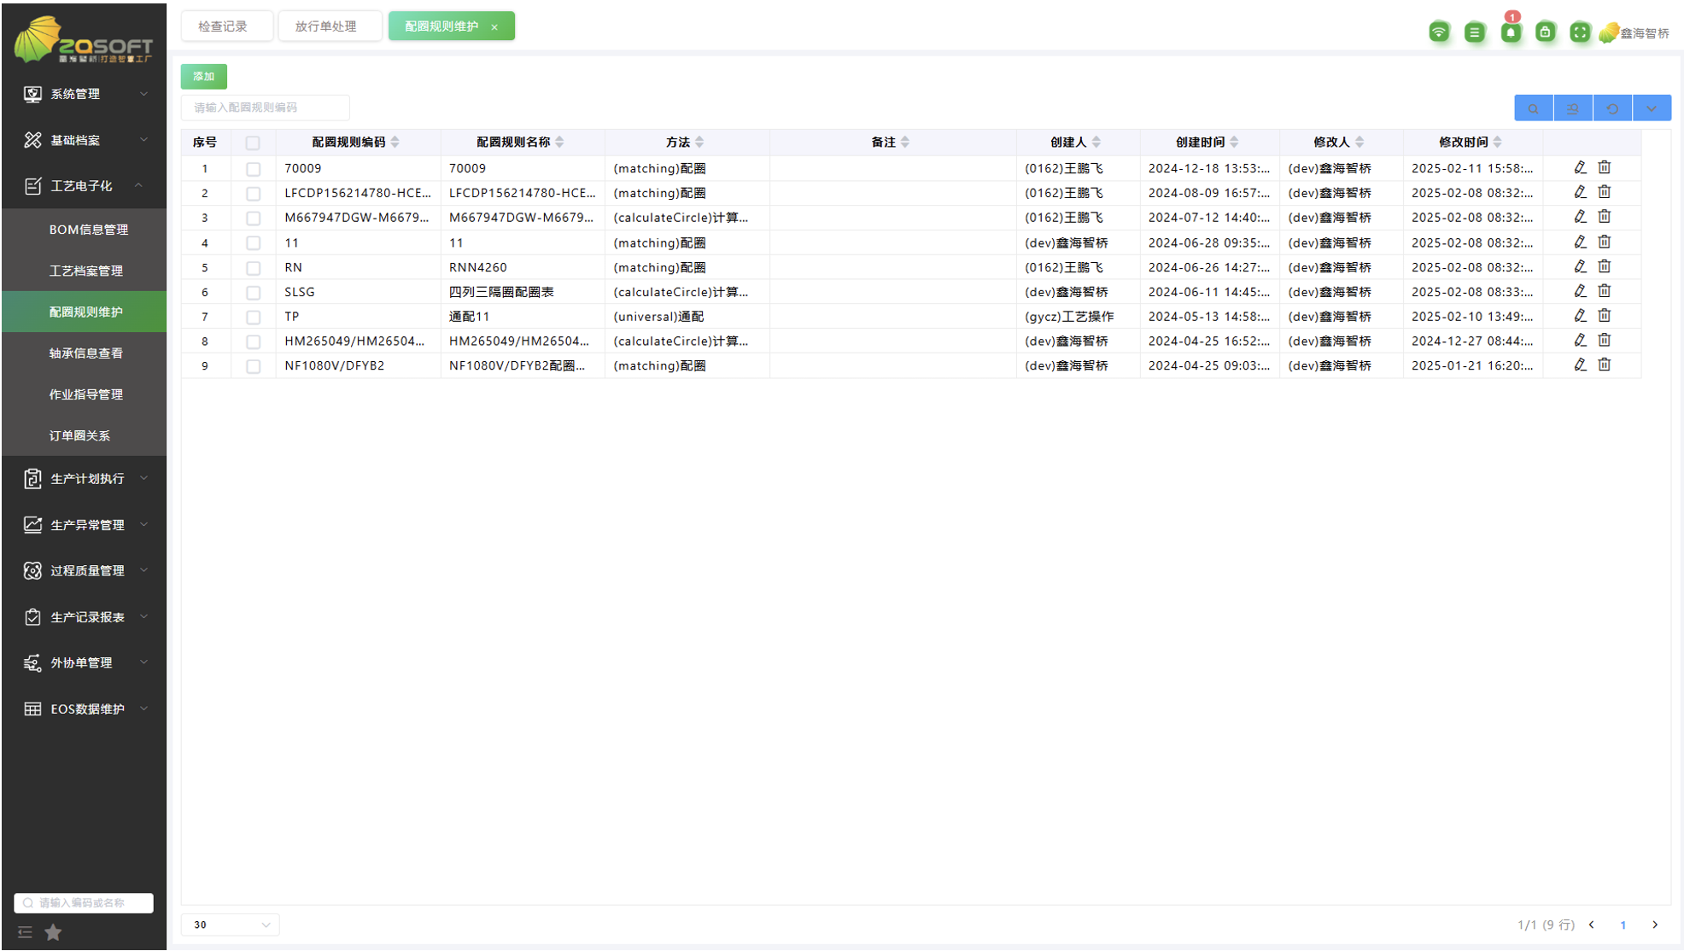Expand the 生产记录报表 sidebar menu
This screenshot has width=1684, height=951.
point(84,617)
